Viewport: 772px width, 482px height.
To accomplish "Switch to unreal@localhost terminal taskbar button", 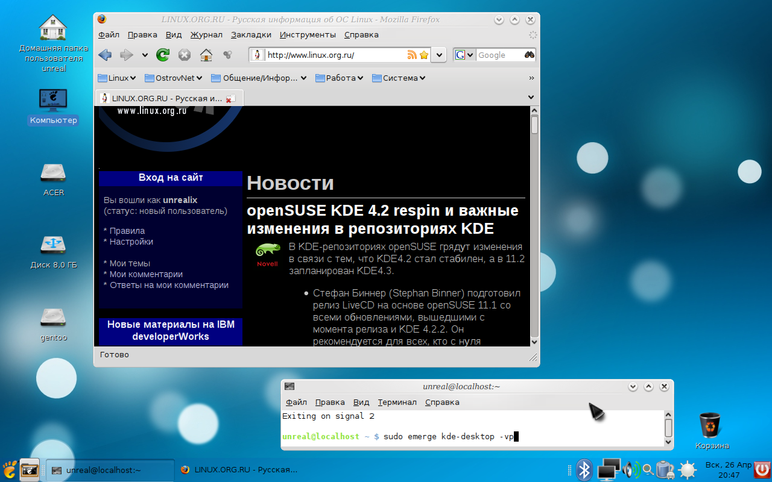I will point(110,470).
